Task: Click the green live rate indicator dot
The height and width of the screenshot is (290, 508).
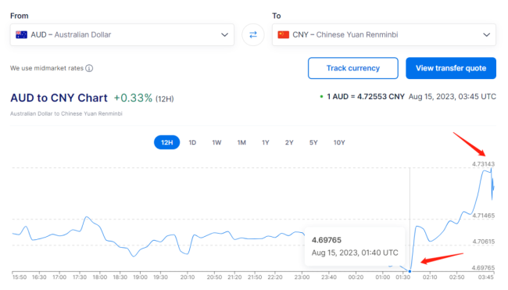Action: coord(321,97)
